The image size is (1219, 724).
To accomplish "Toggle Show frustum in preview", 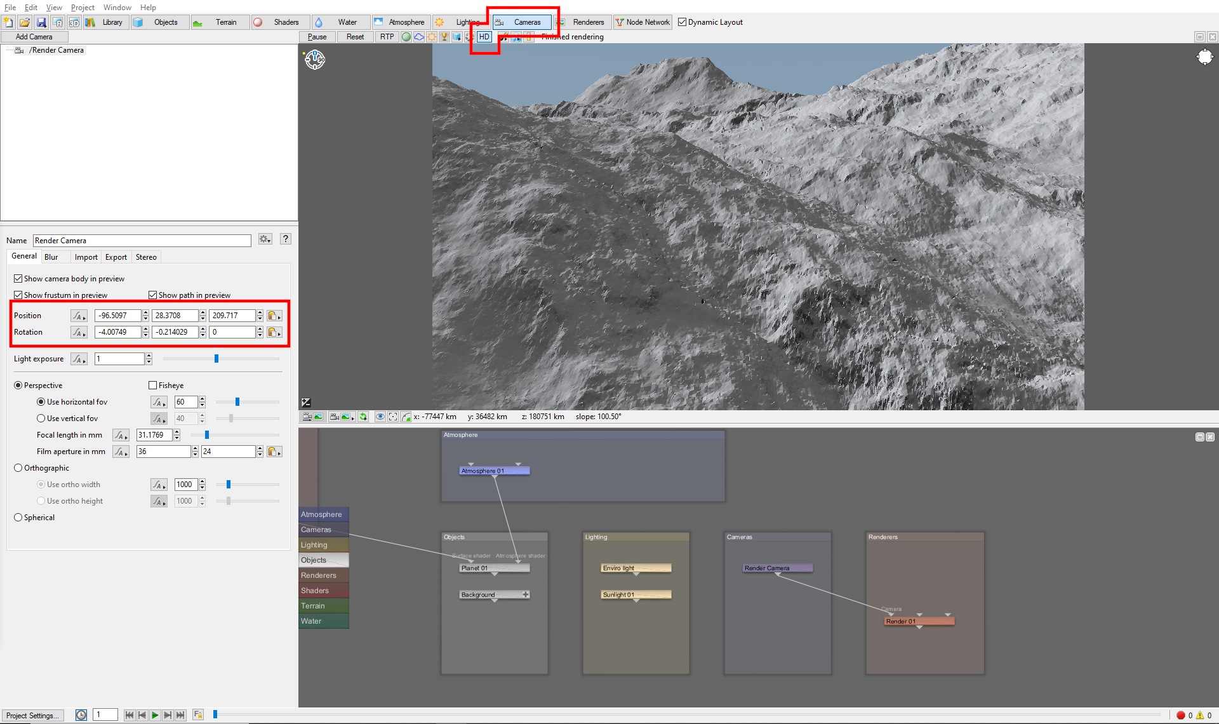I will point(61,295).
